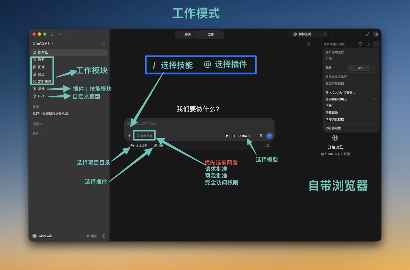Click the laptop icon below the composer
Image resolution: width=410 pixels, height=270 pixels.
267,146
